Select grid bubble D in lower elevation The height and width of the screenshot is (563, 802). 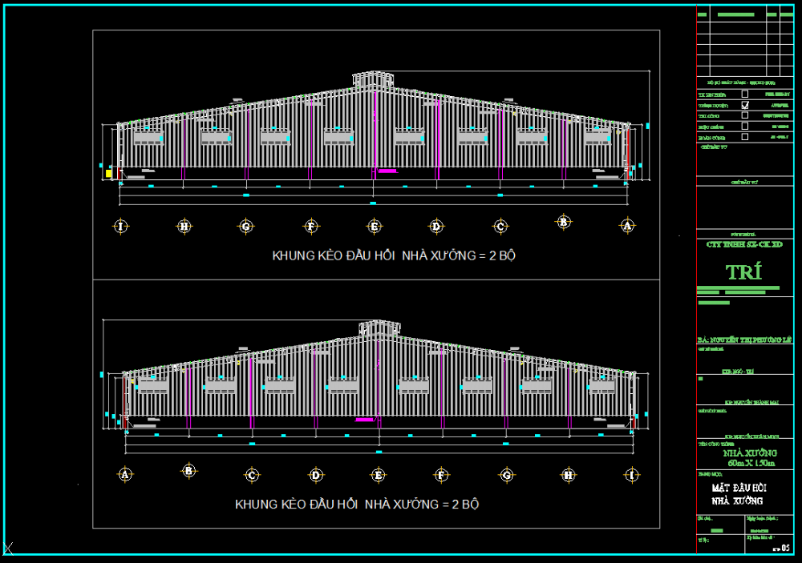(x=315, y=476)
